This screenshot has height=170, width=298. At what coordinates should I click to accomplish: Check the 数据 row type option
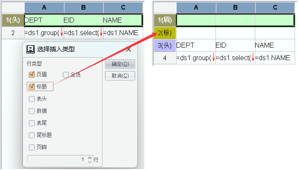[32, 111]
